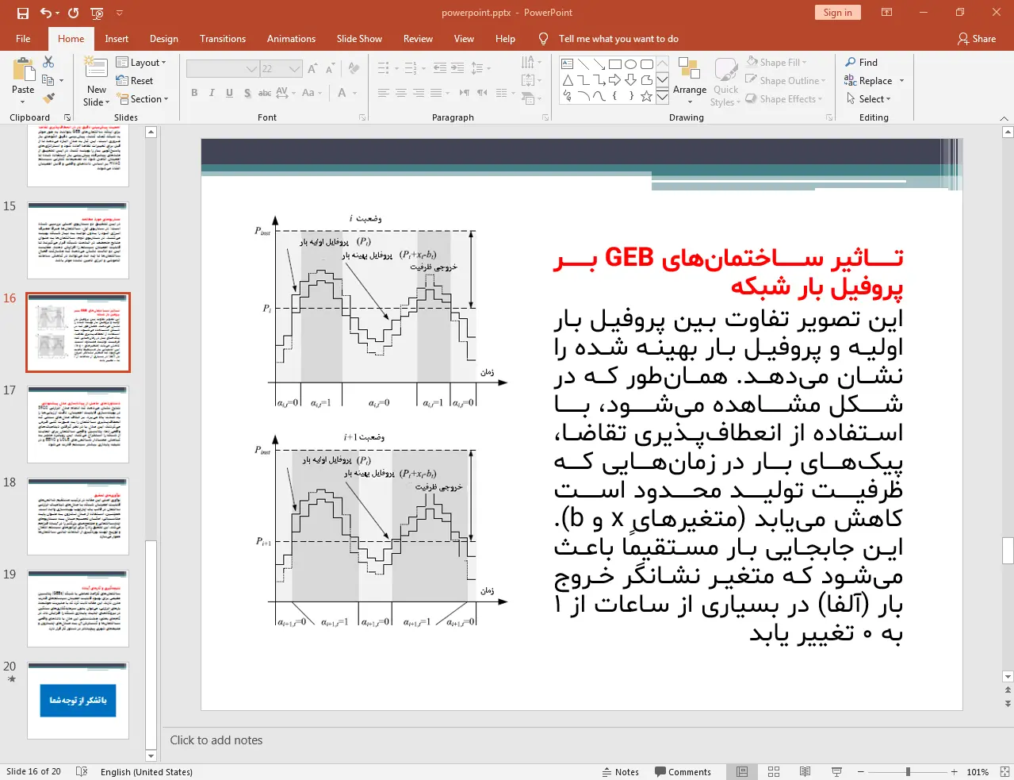Click the Bullets list icon
1014x780 pixels.
[383, 69]
